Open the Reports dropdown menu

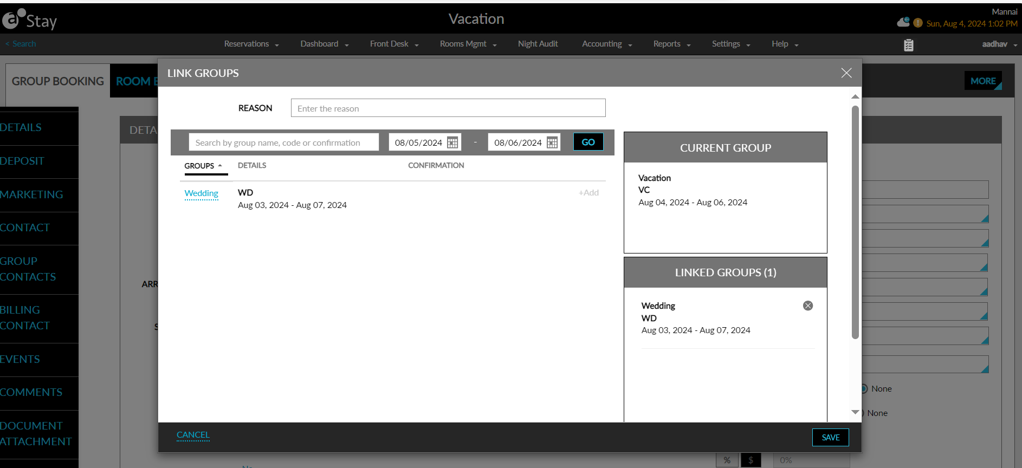672,44
